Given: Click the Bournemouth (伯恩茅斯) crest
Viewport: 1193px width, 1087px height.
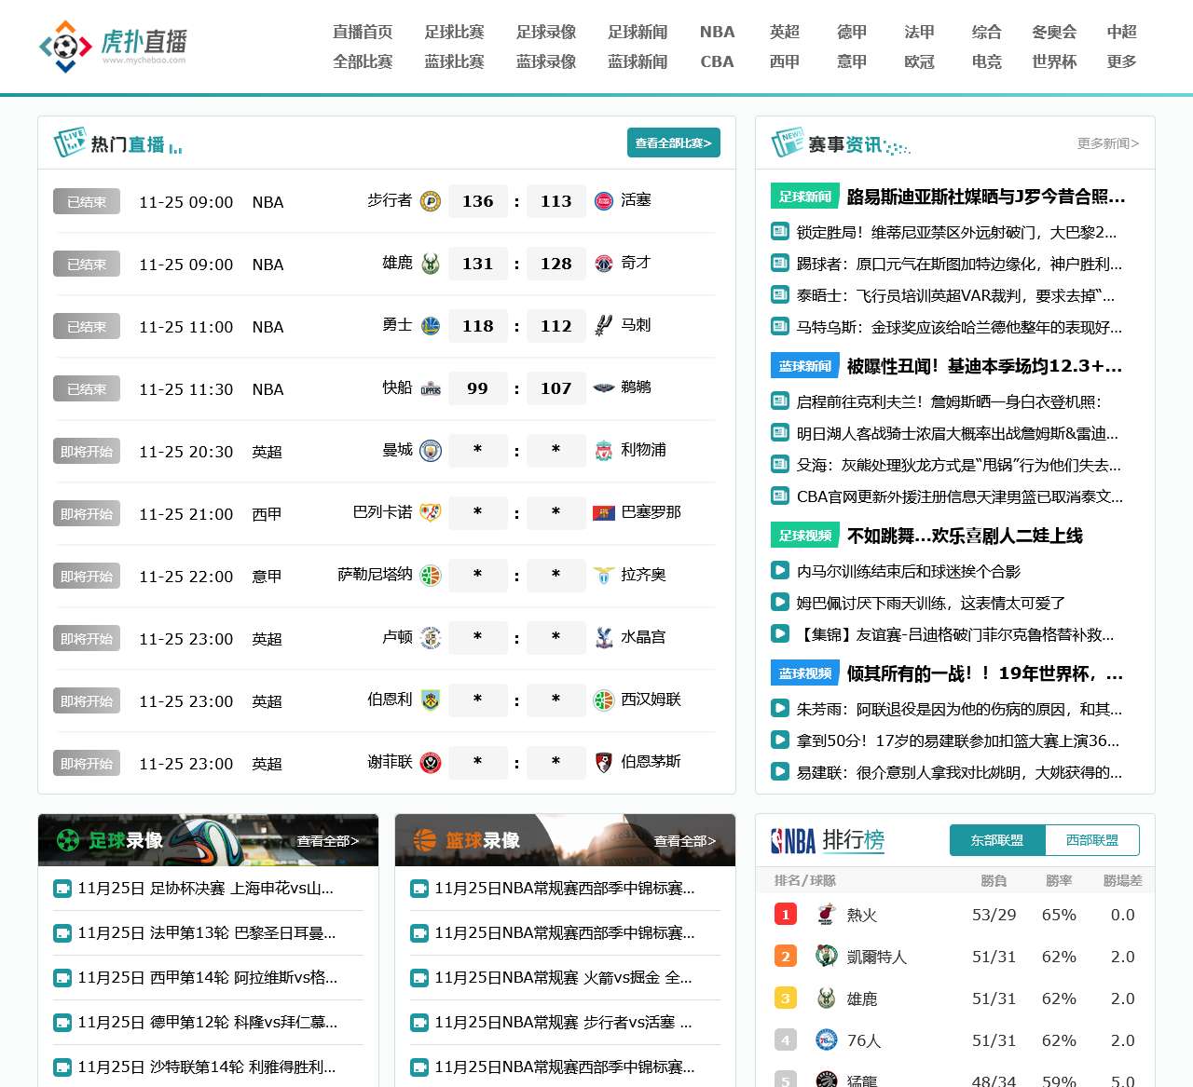Looking at the screenshot, I should point(604,763).
